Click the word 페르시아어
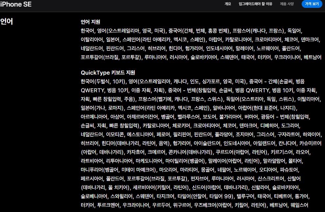This screenshot has width=325, height=212. [92, 179]
